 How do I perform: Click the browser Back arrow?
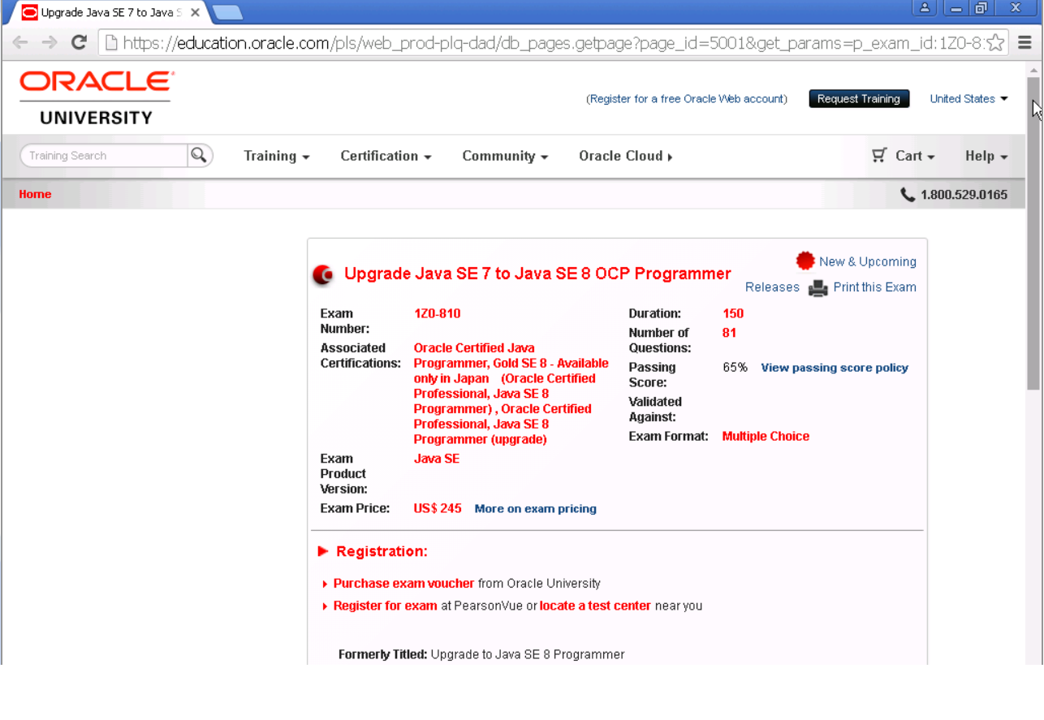point(20,43)
